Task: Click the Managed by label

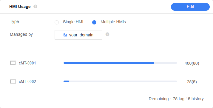Action: [x=21, y=35]
